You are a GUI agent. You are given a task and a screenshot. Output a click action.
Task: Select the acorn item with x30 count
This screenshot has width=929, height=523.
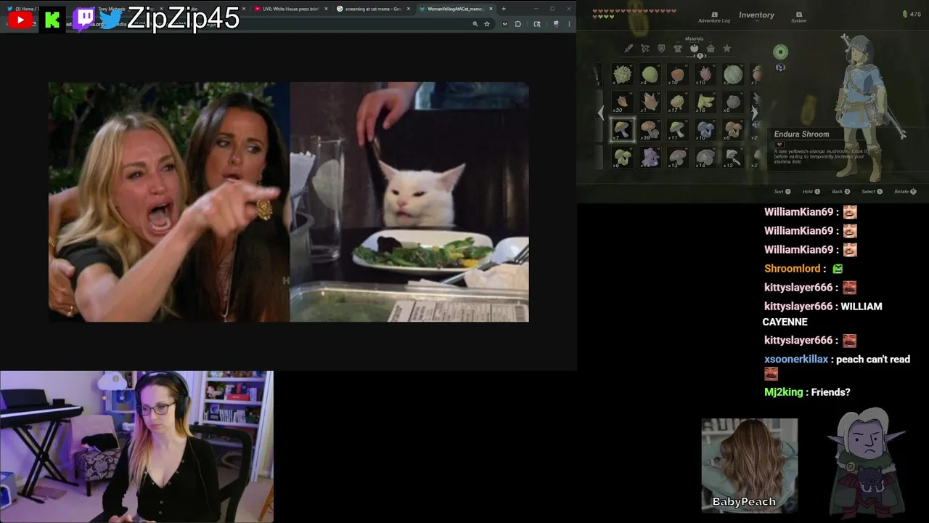point(622,102)
